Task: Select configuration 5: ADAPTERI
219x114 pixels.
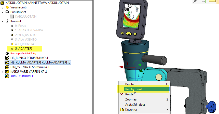Action: [24, 49]
